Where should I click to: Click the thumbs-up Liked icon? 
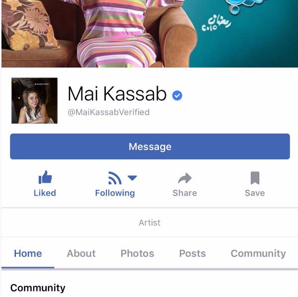tap(45, 177)
